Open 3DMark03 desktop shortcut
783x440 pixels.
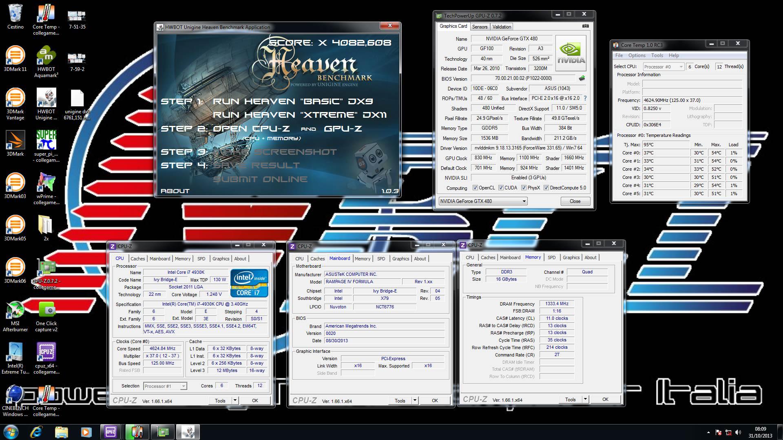point(15,186)
